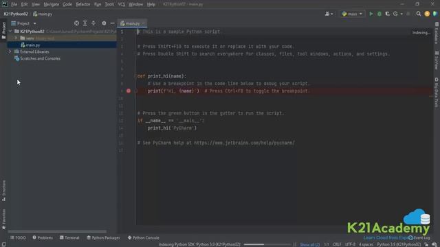The image size is (440, 247).
Task: Open the Refactor menu
Action: (83, 4)
